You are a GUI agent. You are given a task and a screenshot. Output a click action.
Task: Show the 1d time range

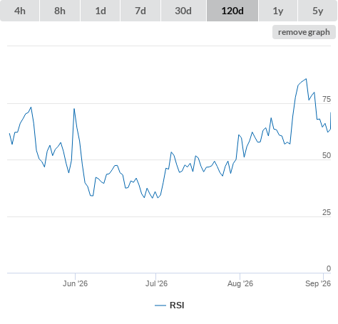101,11
